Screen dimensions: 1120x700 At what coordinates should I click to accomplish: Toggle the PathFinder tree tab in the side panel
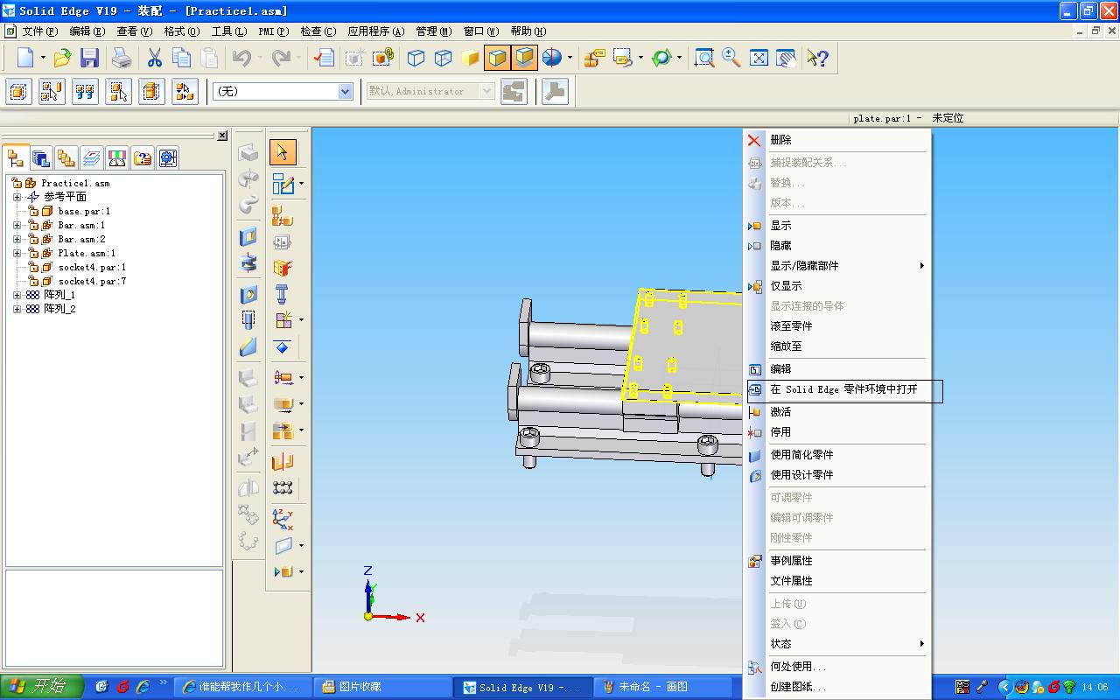pos(16,157)
